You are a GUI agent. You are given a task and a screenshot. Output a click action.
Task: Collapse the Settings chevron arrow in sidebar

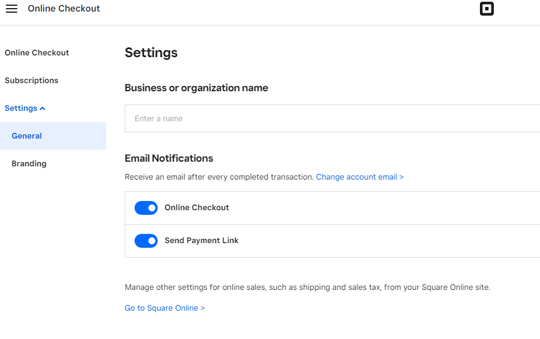43,109
